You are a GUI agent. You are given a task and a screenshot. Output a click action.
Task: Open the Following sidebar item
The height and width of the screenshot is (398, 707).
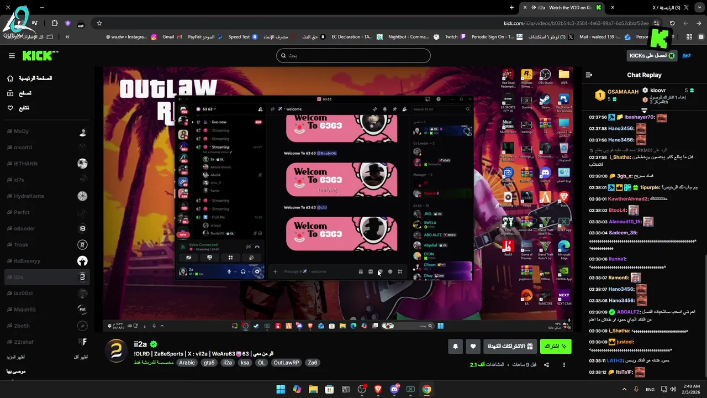pyautogui.click(x=18, y=108)
